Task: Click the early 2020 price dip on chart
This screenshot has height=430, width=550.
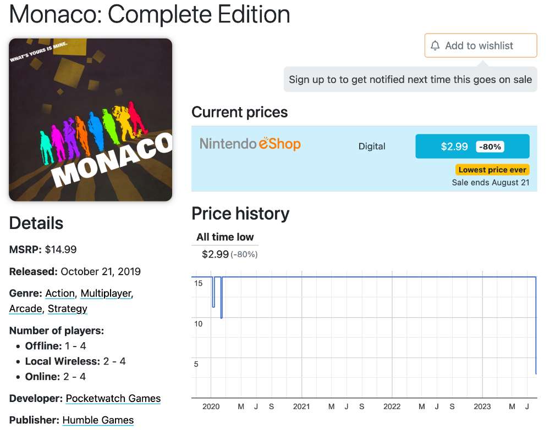Action: point(213,292)
